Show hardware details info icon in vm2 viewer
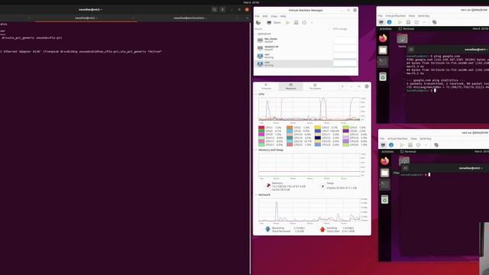 tap(391, 145)
